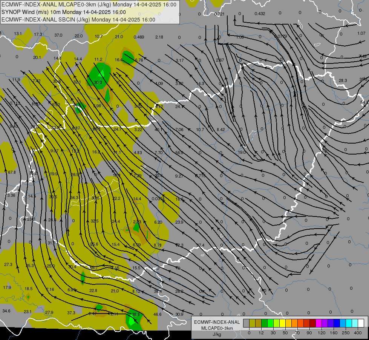
Task: Click the legend tick label '120'
Action: [322, 333]
